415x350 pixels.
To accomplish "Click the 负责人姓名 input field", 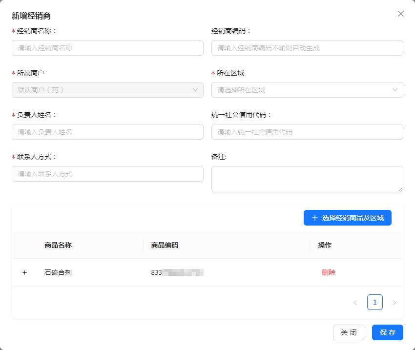I will (107, 132).
